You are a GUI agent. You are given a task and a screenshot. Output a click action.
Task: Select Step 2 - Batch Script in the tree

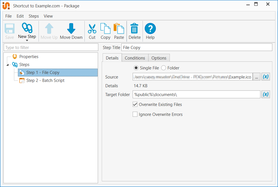(x=45, y=80)
